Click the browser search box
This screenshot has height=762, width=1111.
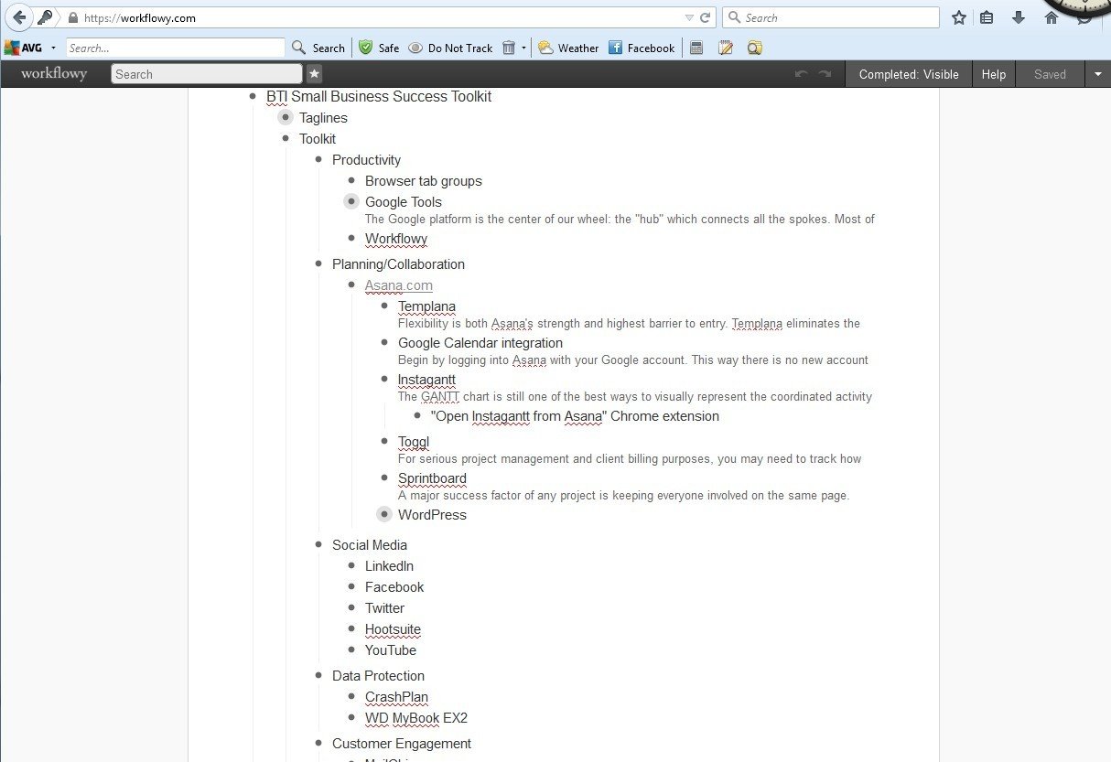point(831,17)
